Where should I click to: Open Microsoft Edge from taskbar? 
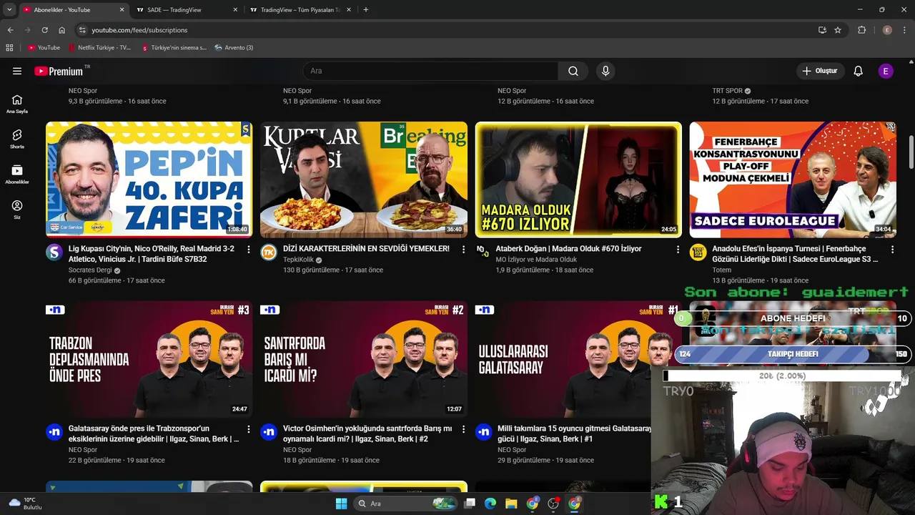pyautogui.click(x=490, y=504)
